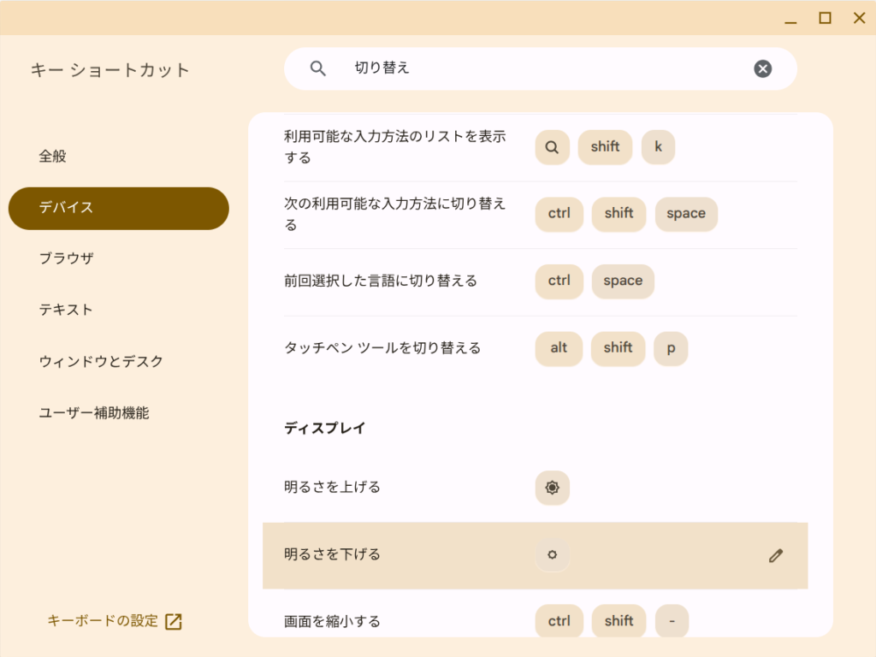876x657 pixels.
Task: Click the brightness down key icon
Action: pyautogui.click(x=552, y=555)
